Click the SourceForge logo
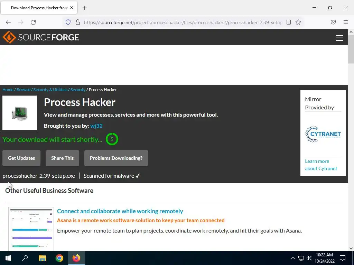 click(x=41, y=37)
